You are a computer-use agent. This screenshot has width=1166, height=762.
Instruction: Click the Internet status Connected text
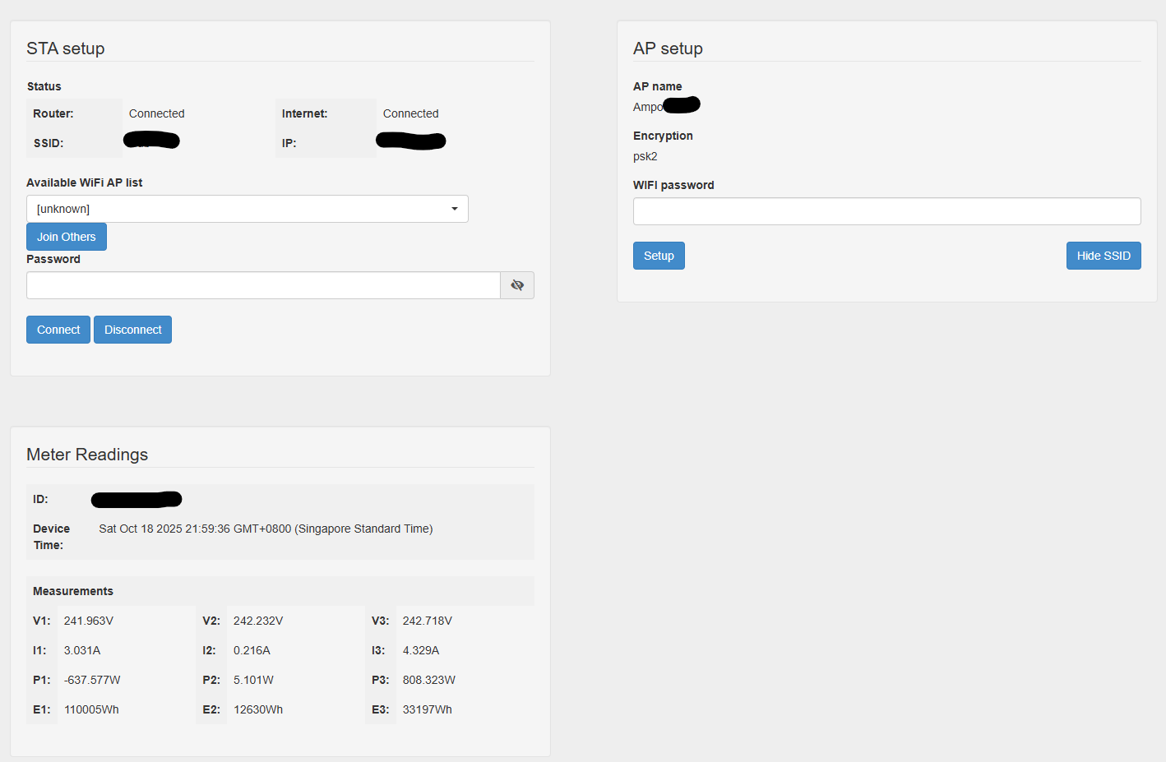pos(410,113)
